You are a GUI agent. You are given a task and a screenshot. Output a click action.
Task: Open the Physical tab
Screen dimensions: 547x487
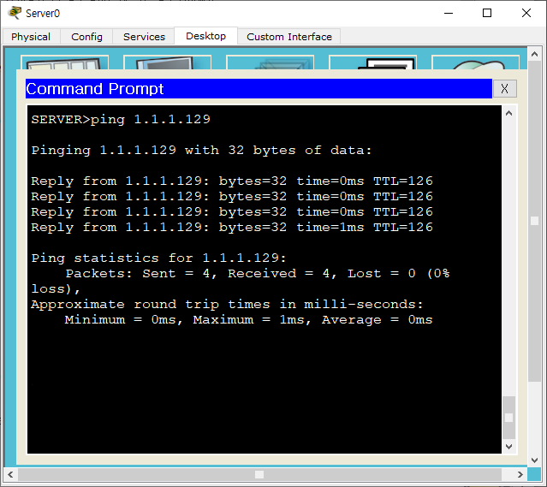(x=31, y=37)
